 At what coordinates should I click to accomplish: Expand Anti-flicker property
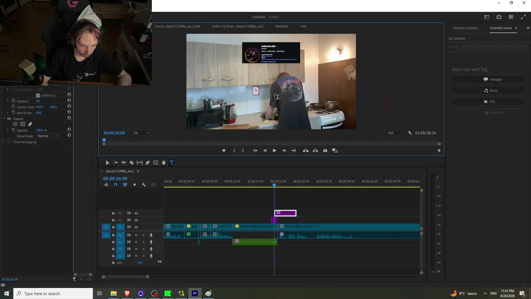click(7, 113)
